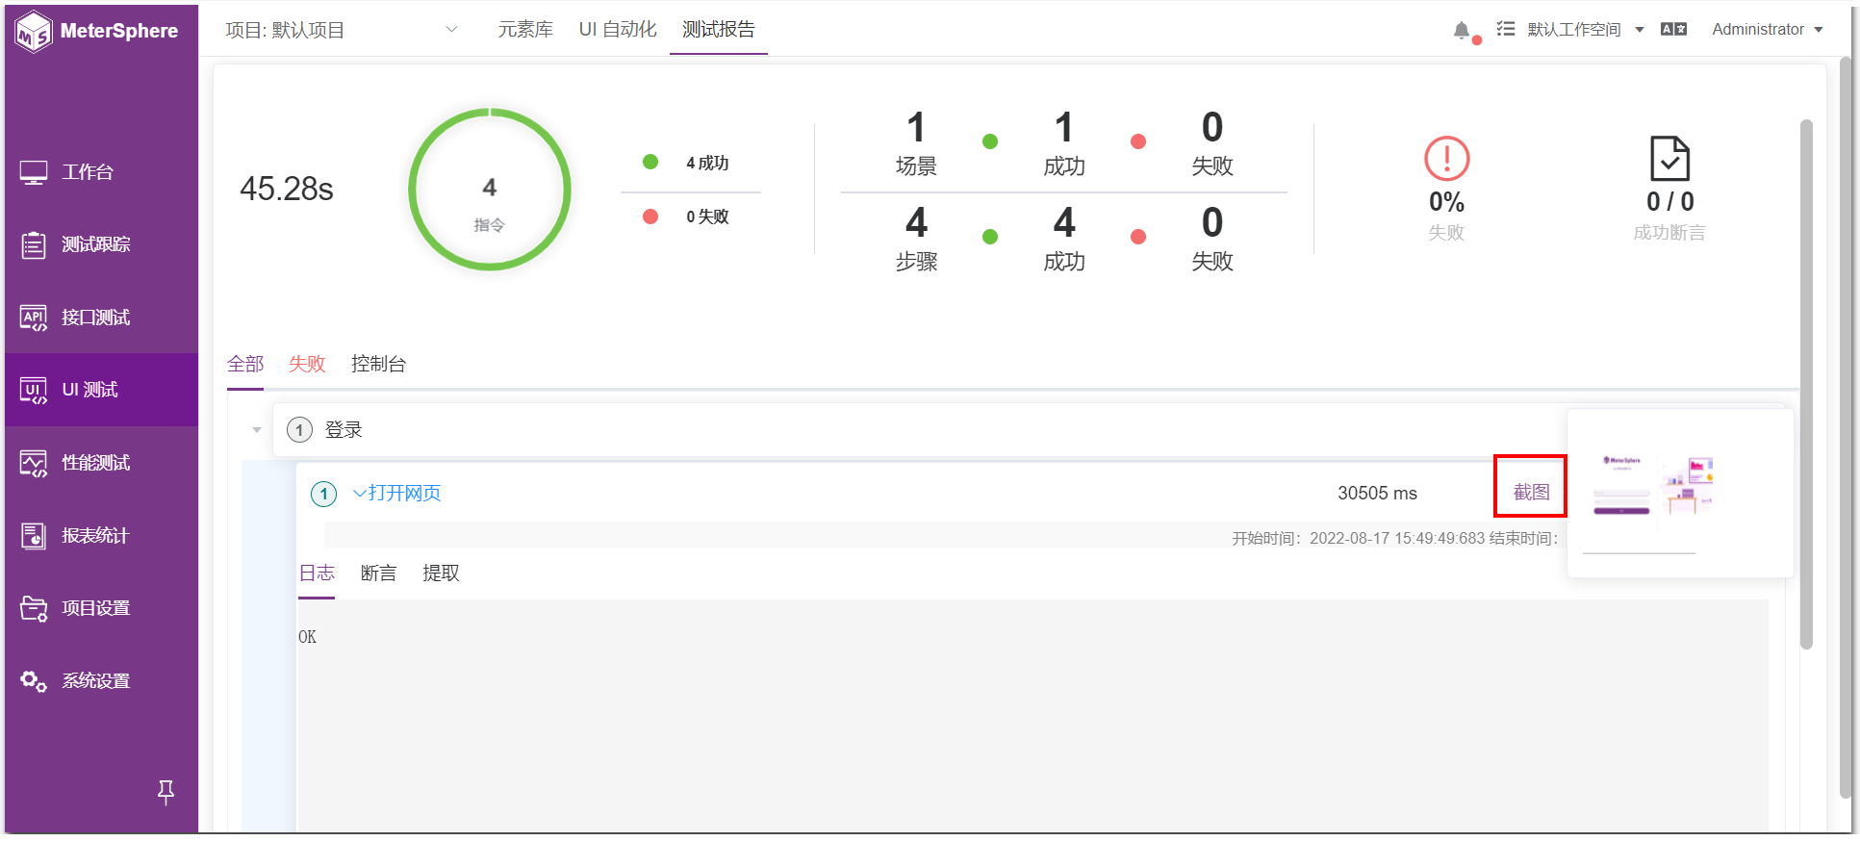Collapse the 打开网页 step

click(360, 493)
